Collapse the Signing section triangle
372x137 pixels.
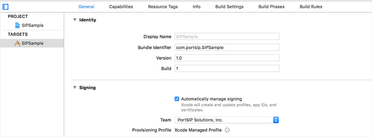pyautogui.click(x=75, y=87)
